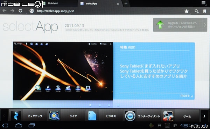Viewport: 210px width, 129px height.
Task: Go back with the browser back arrow
Action: pos(5,11)
